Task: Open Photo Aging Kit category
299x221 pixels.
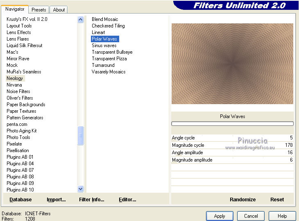Action: coord(22,131)
